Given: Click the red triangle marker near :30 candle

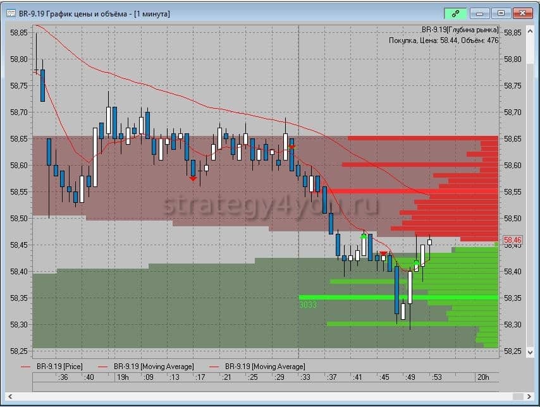Looking at the screenshot, I should [x=291, y=147].
